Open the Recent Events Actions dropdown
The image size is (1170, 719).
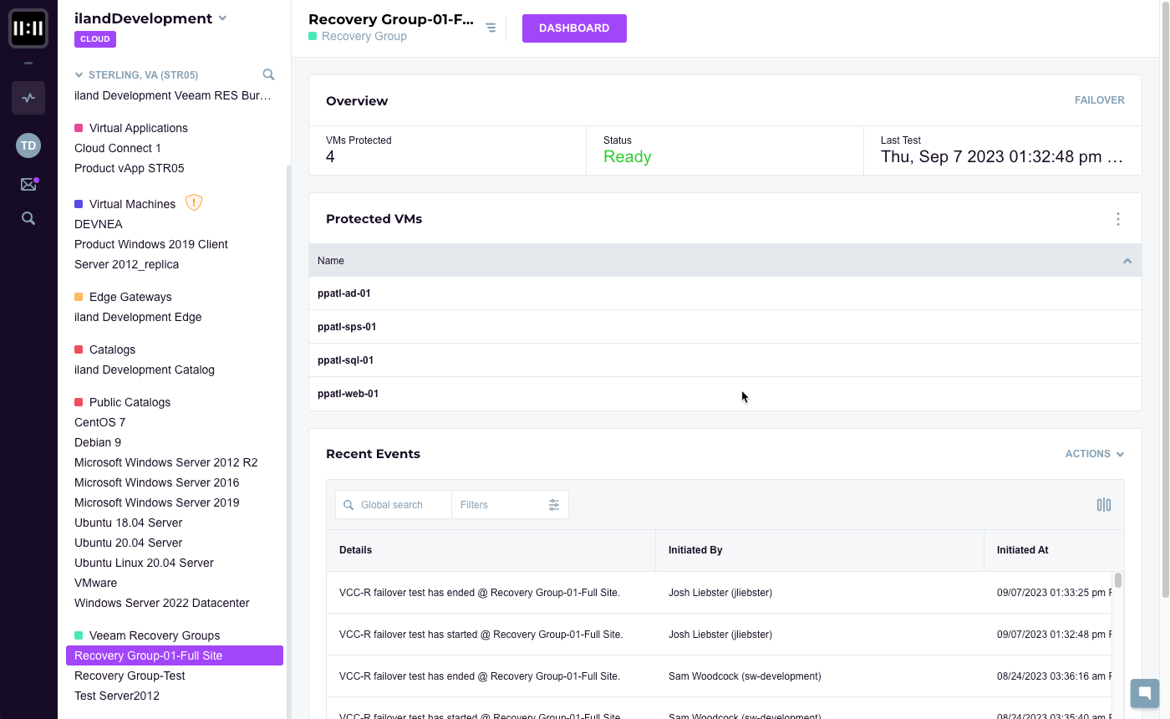pos(1094,454)
